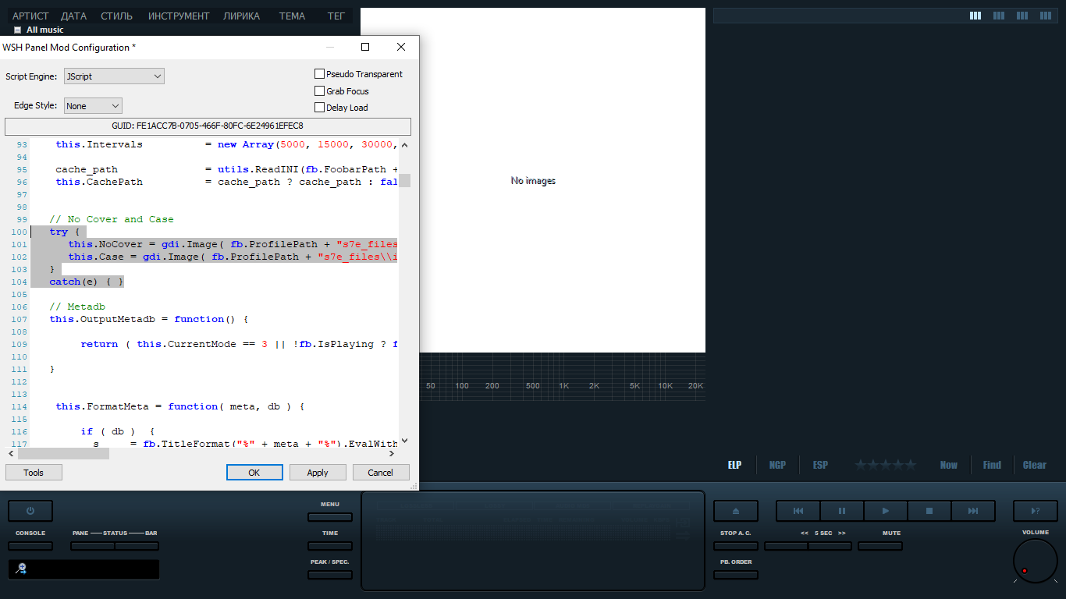Click the Pause playback icon

(841, 511)
